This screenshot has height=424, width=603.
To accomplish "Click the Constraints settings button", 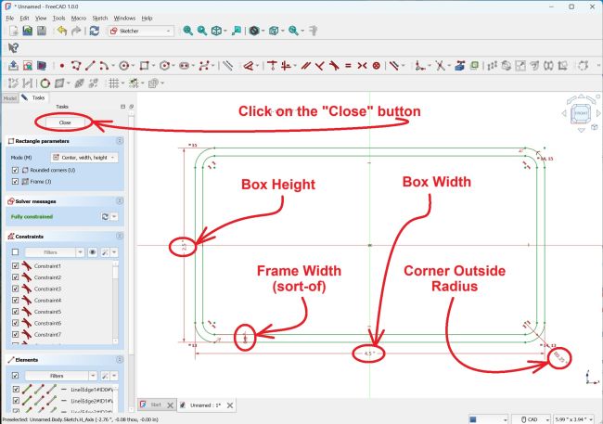I will pos(105,252).
